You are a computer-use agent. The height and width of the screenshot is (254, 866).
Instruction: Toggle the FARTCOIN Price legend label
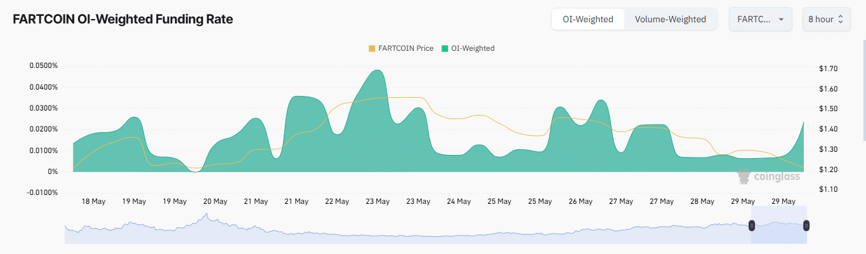tap(405, 48)
